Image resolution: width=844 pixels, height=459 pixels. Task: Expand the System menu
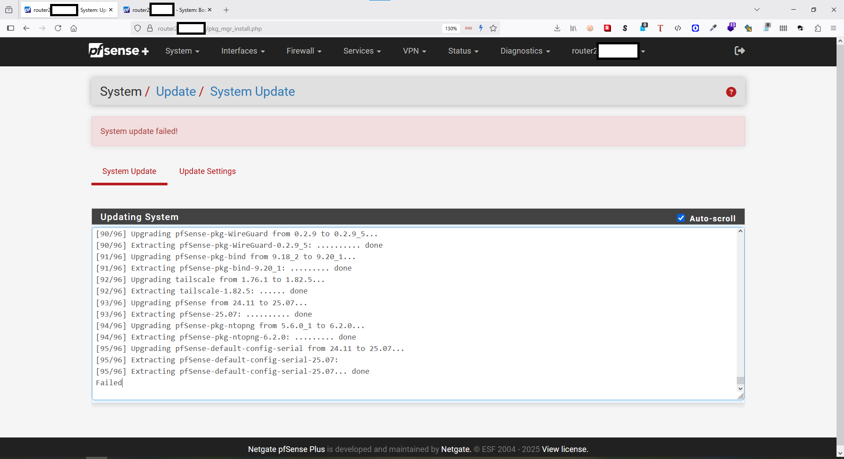click(182, 51)
